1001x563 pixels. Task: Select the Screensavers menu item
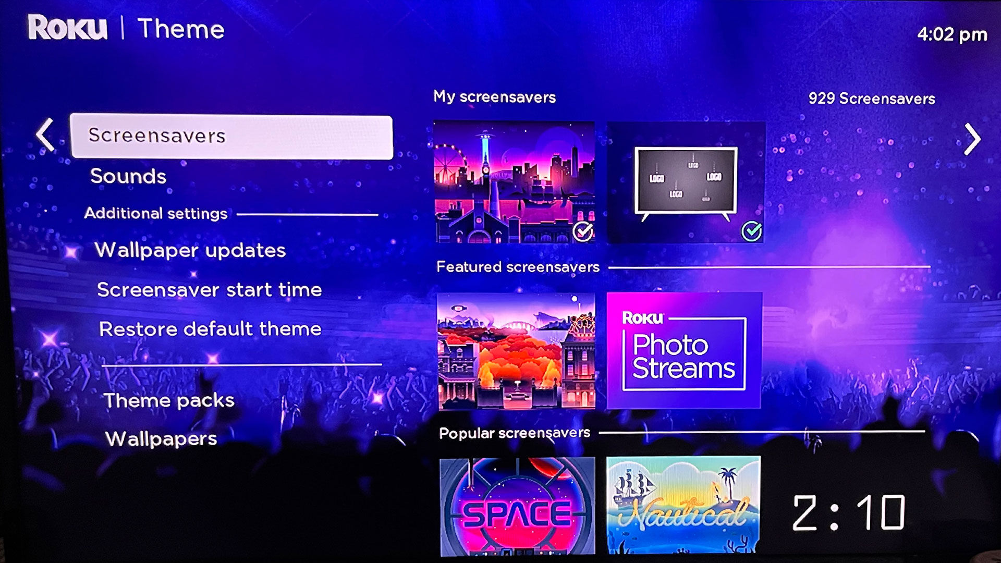pos(231,136)
